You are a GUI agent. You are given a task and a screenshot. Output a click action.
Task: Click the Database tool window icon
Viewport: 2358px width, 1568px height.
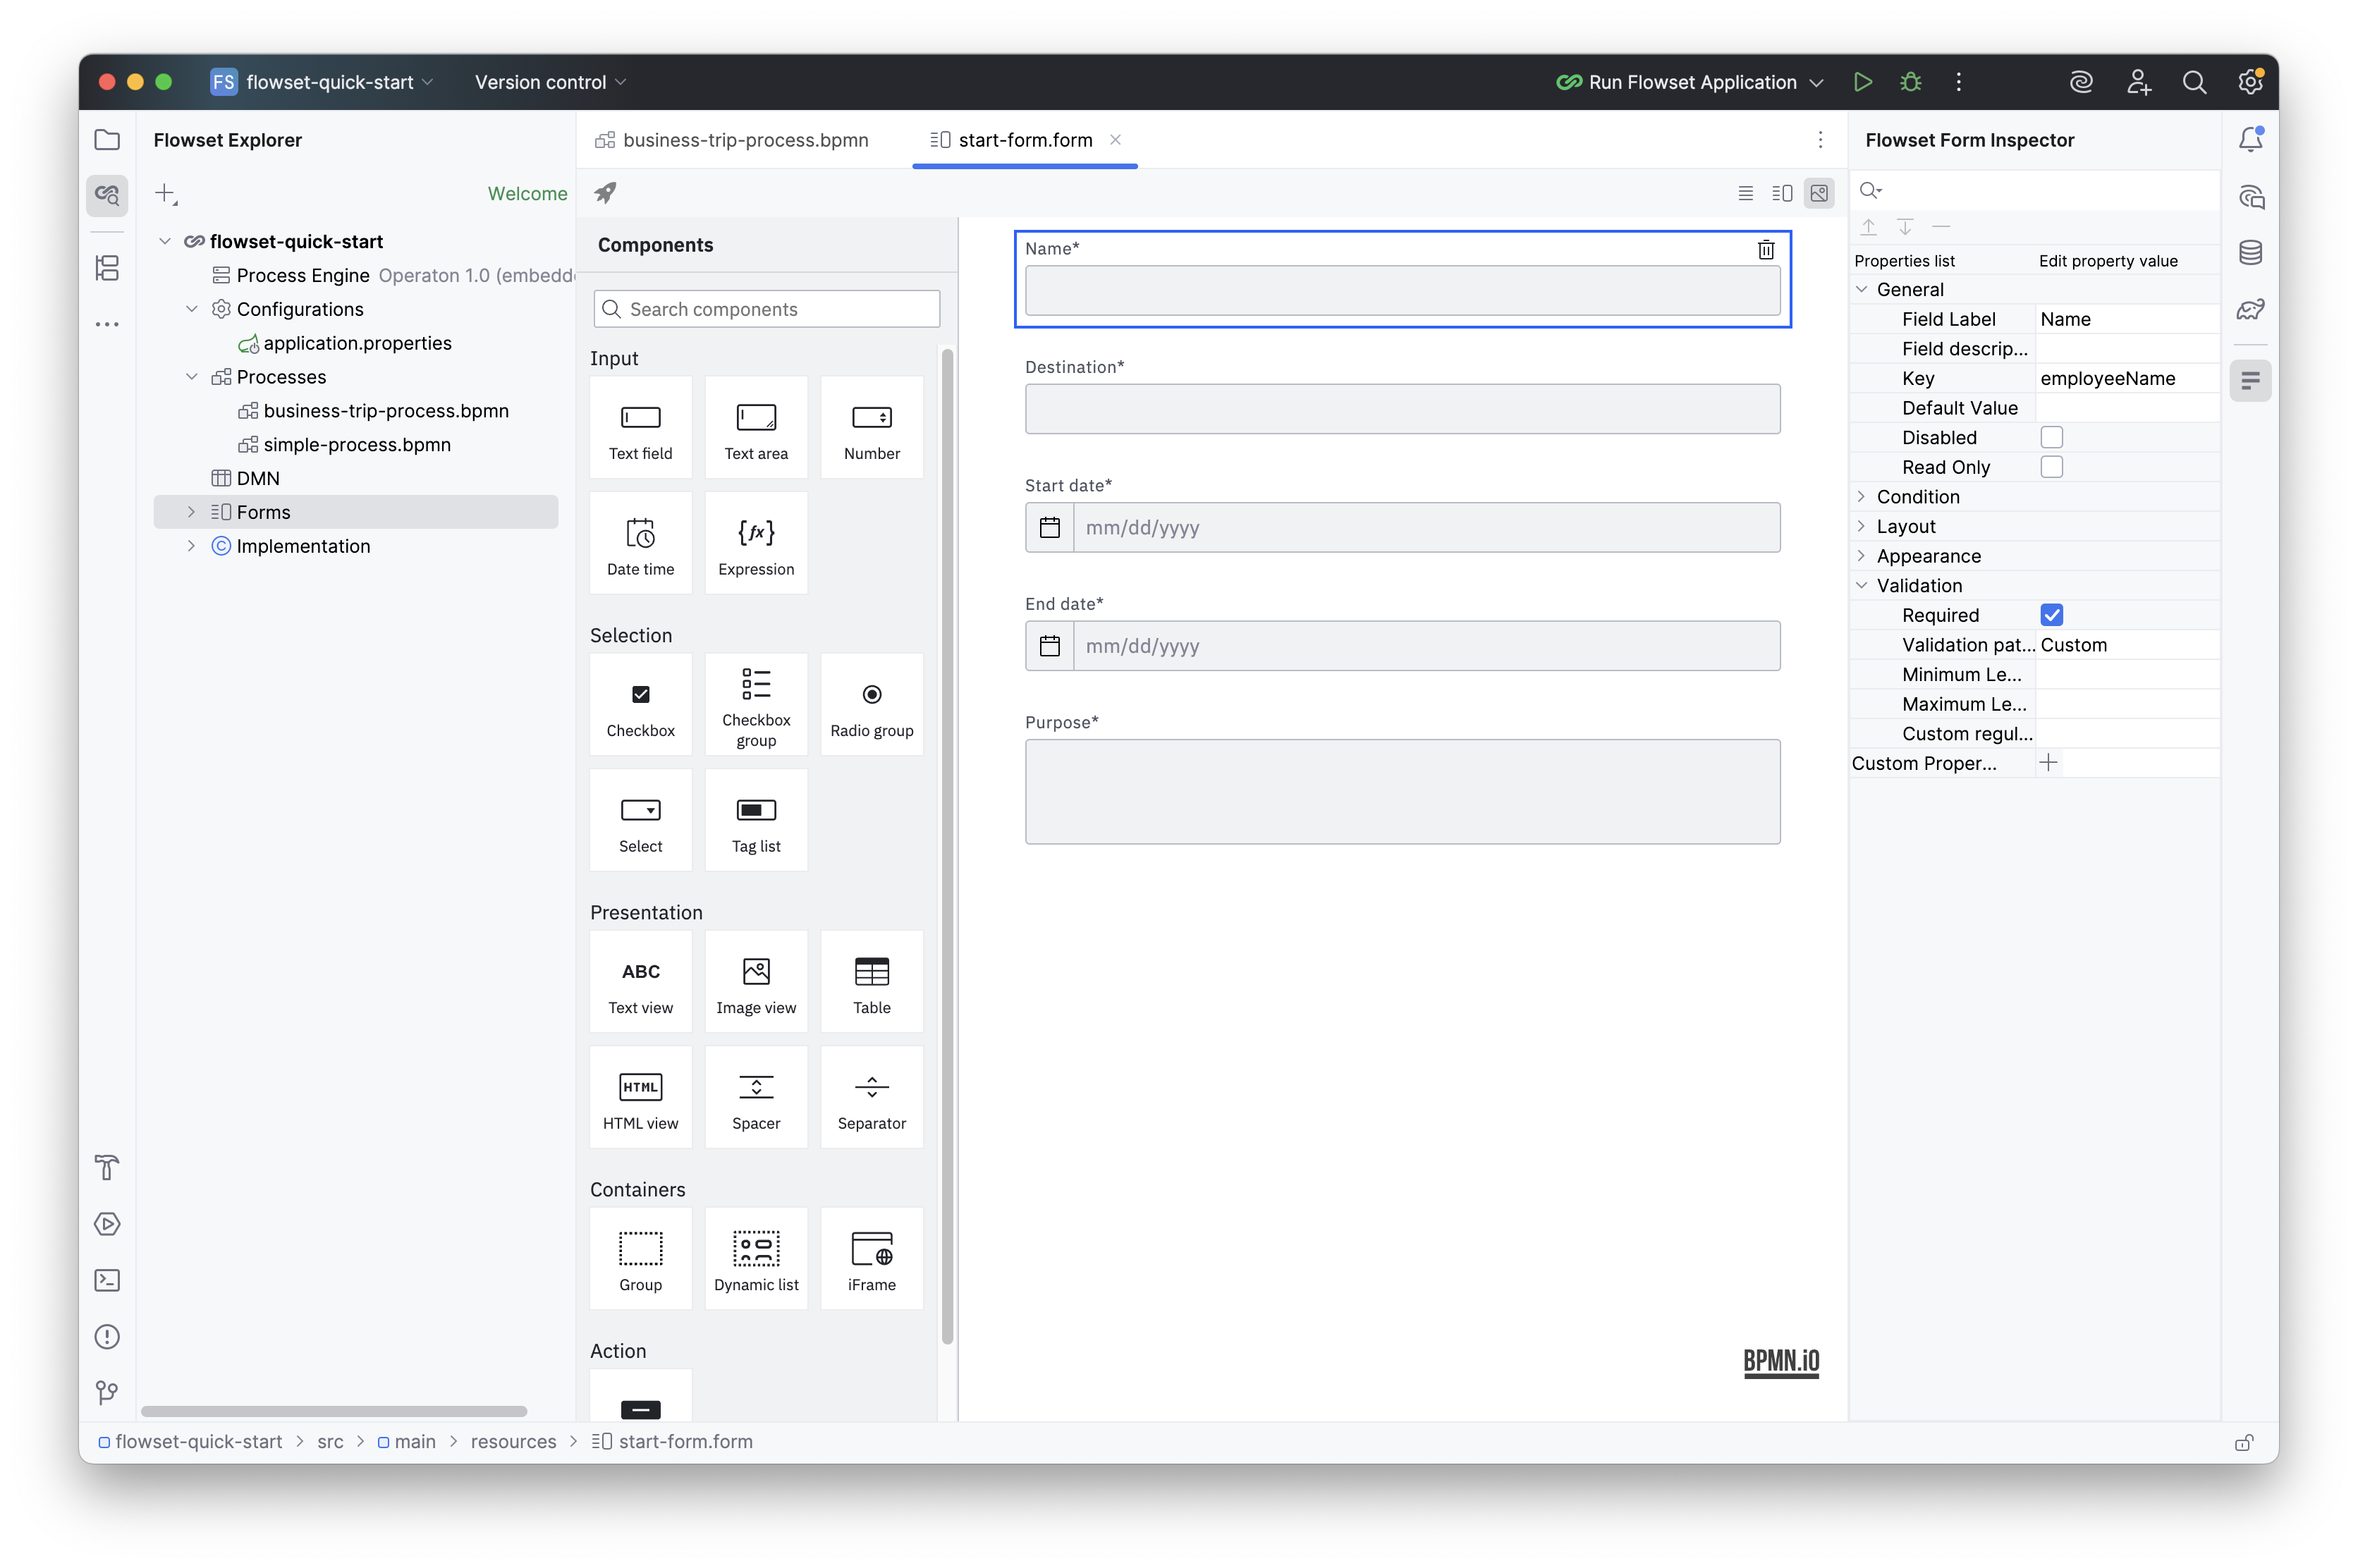point(2251,252)
